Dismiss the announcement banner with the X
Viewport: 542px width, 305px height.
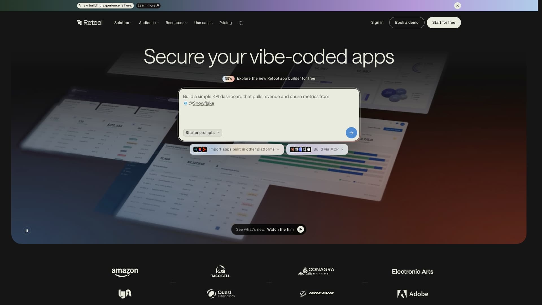(457, 6)
